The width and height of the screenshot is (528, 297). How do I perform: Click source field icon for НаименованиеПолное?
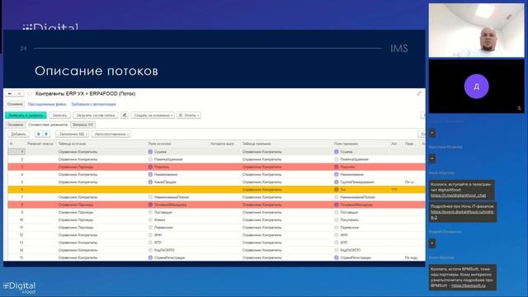click(150, 197)
